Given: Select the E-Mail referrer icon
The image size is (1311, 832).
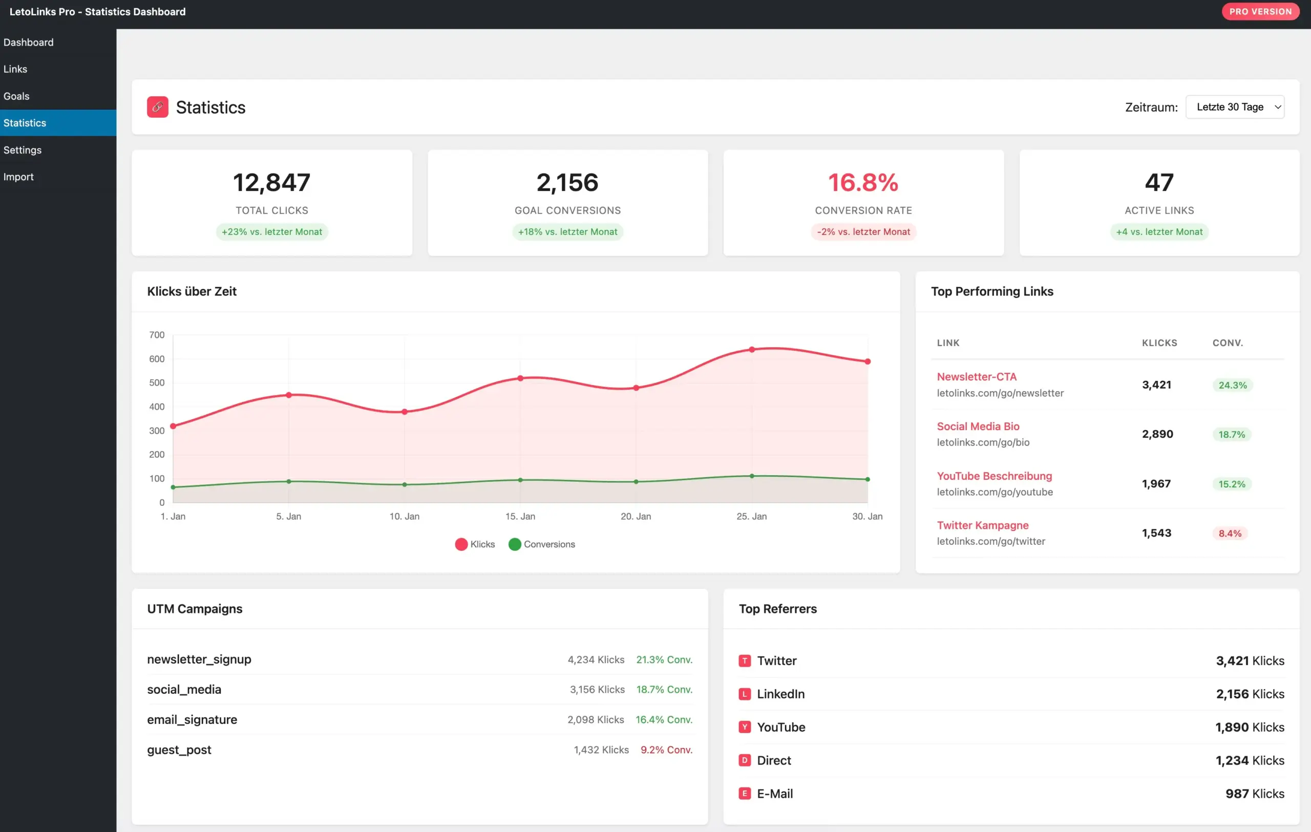Looking at the screenshot, I should (744, 794).
